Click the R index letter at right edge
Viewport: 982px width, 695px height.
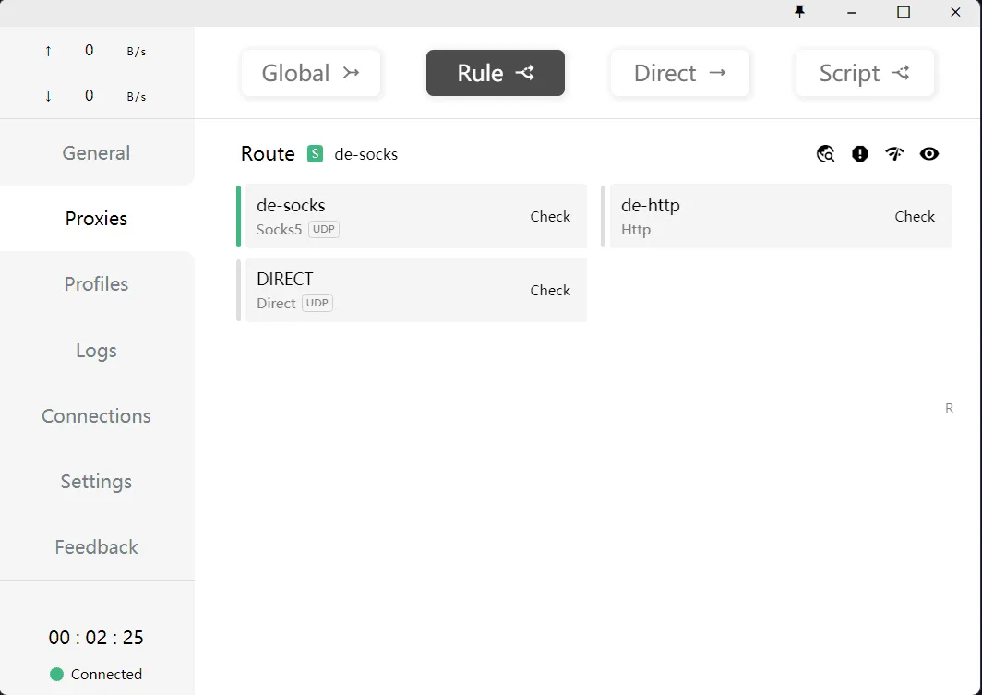pos(950,409)
